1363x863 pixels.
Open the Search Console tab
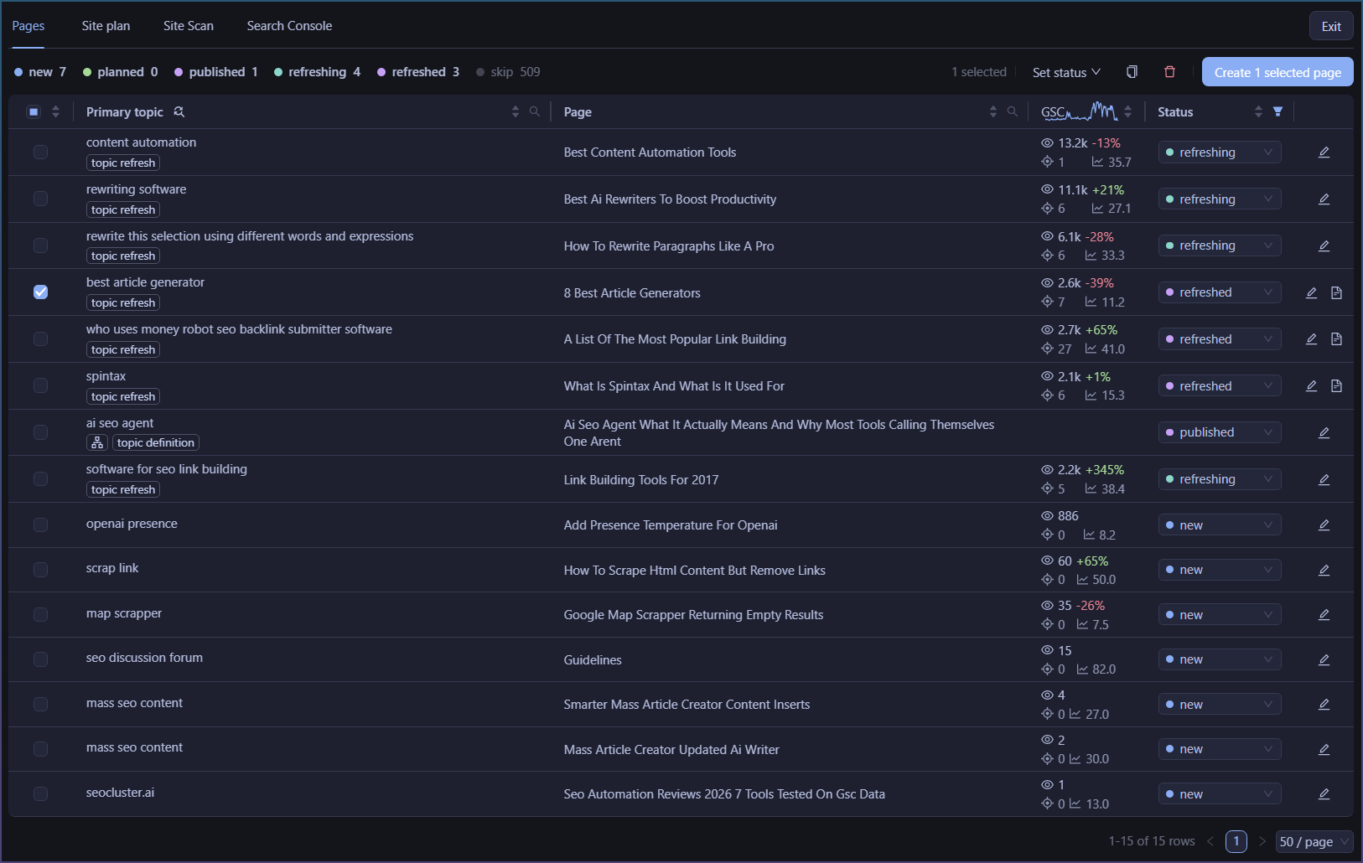(289, 26)
